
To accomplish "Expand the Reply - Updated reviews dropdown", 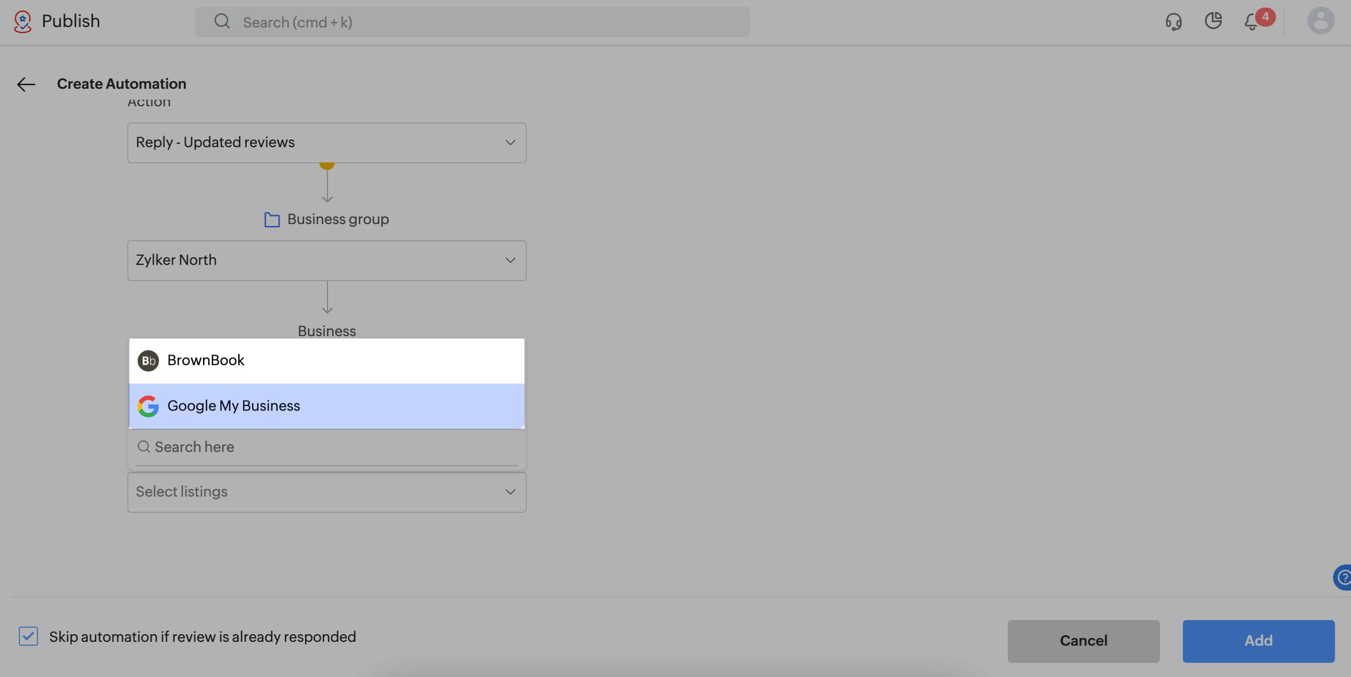I will [327, 142].
